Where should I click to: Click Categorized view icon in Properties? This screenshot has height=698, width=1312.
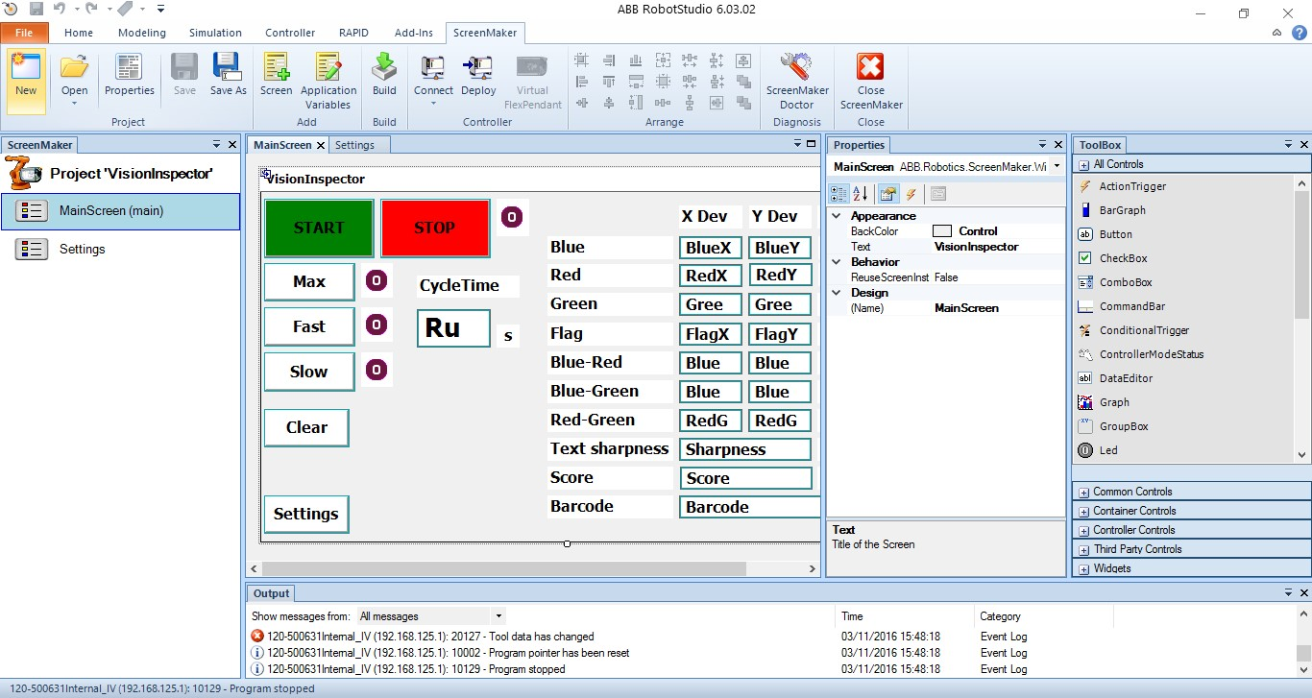click(x=839, y=194)
